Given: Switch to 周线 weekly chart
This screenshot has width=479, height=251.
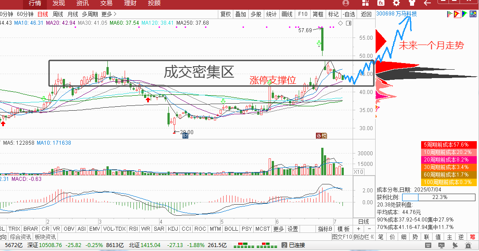Looking at the screenshot, I should point(58,14).
